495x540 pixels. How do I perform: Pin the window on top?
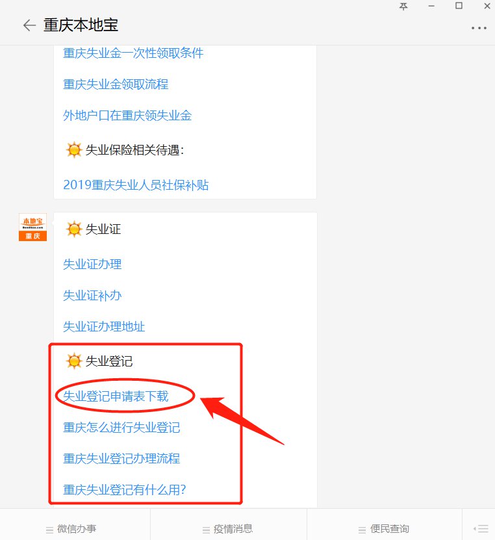[x=403, y=6]
